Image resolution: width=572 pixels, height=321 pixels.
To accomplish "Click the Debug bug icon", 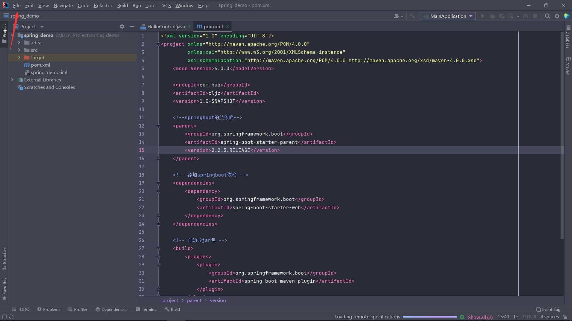I will click(x=492, y=16).
